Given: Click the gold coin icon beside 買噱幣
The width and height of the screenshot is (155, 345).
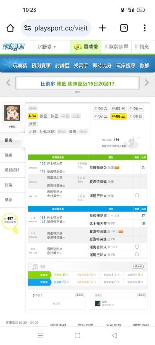Looking at the screenshot, I should tap(78, 47).
